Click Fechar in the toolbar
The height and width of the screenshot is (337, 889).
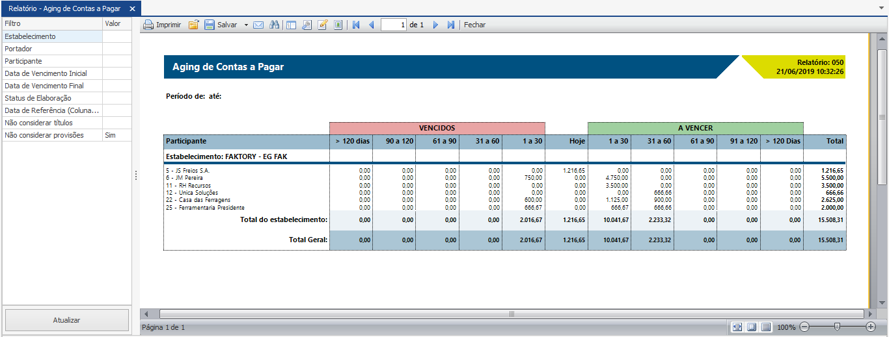(x=474, y=25)
